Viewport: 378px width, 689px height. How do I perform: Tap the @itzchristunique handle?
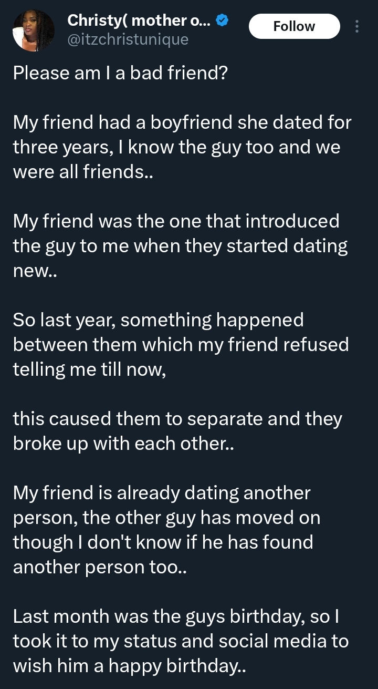tap(128, 39)
